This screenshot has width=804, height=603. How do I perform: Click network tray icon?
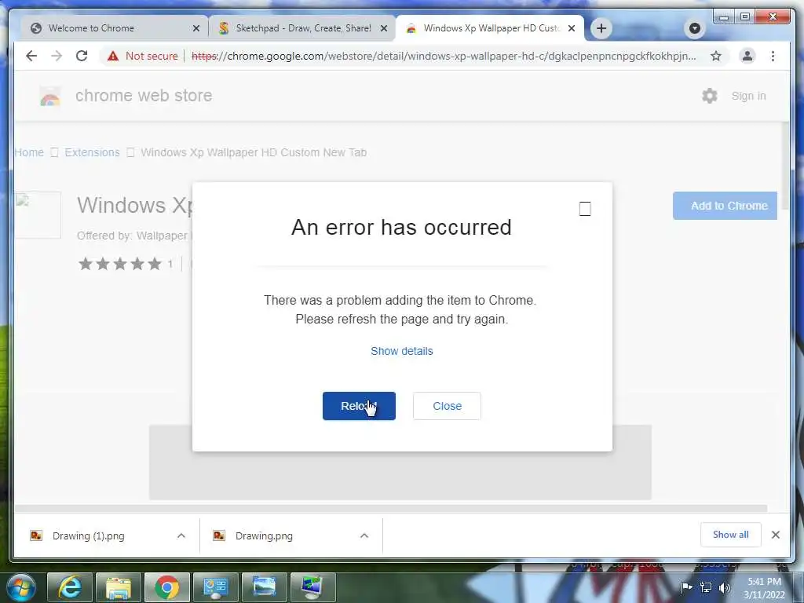(706, 587)
